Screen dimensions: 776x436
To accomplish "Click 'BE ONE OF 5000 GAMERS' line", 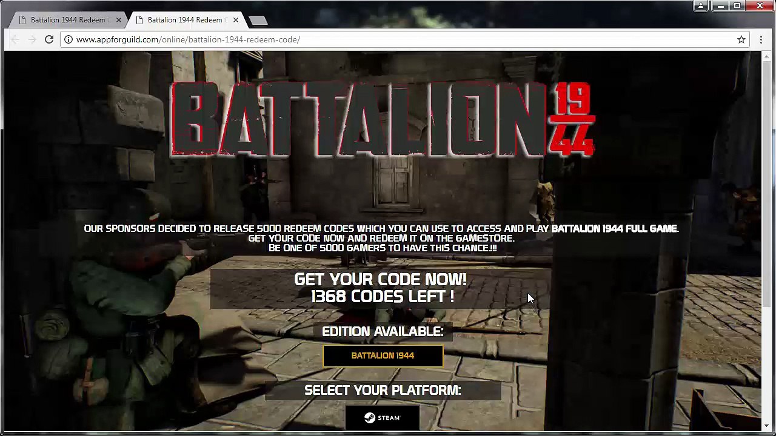I will tap(383, 248).
